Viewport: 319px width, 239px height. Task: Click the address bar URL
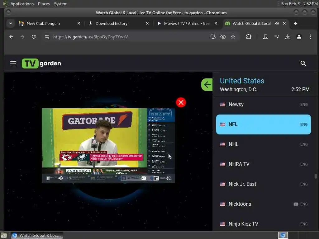point(91,37)
